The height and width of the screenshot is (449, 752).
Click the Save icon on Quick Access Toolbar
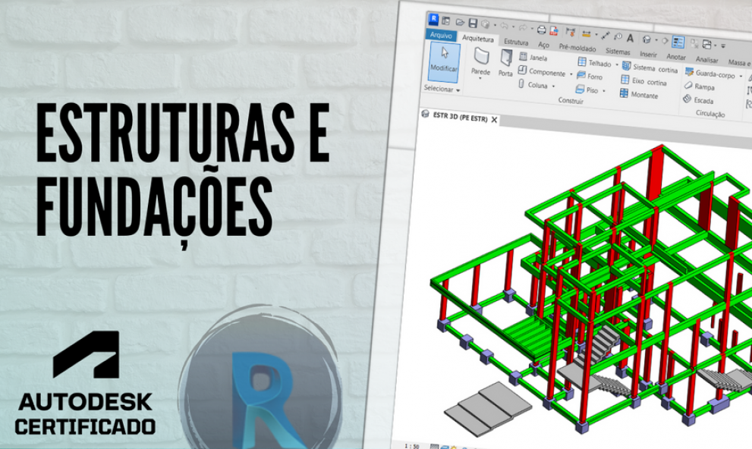pos(471,23)
